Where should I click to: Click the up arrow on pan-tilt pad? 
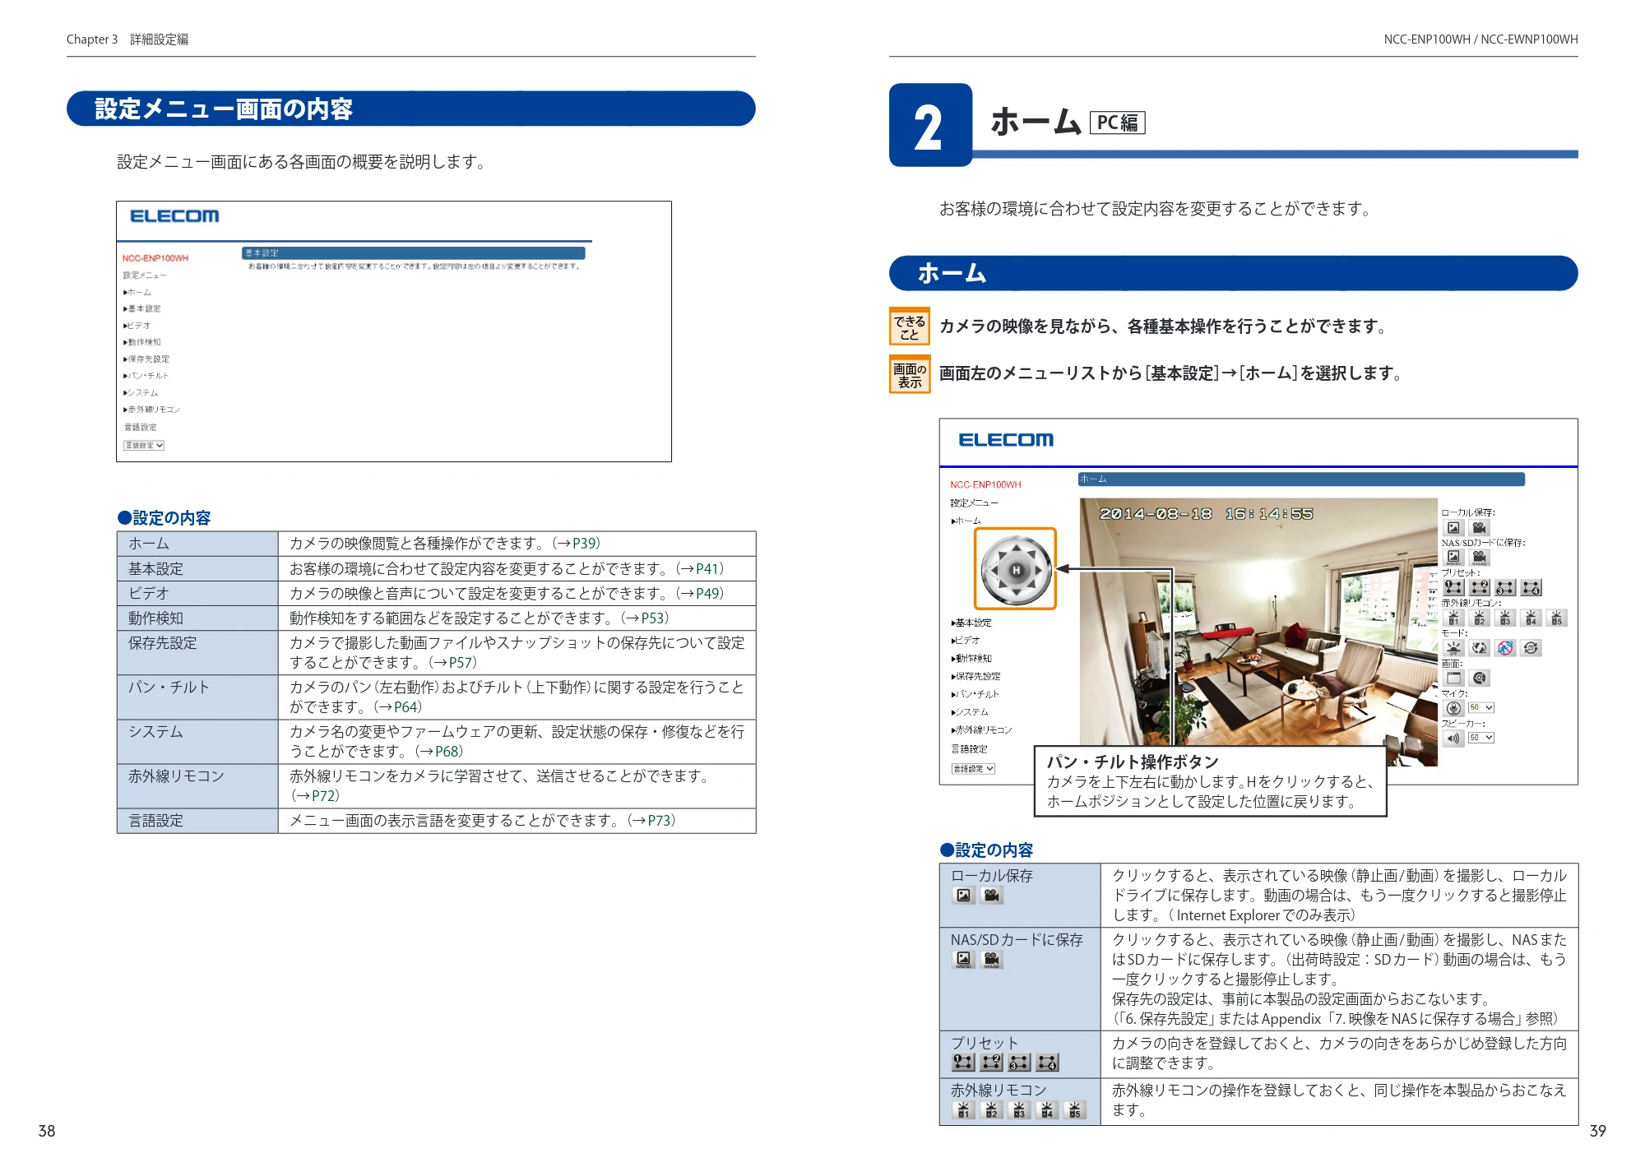[x=1016, y=548]
